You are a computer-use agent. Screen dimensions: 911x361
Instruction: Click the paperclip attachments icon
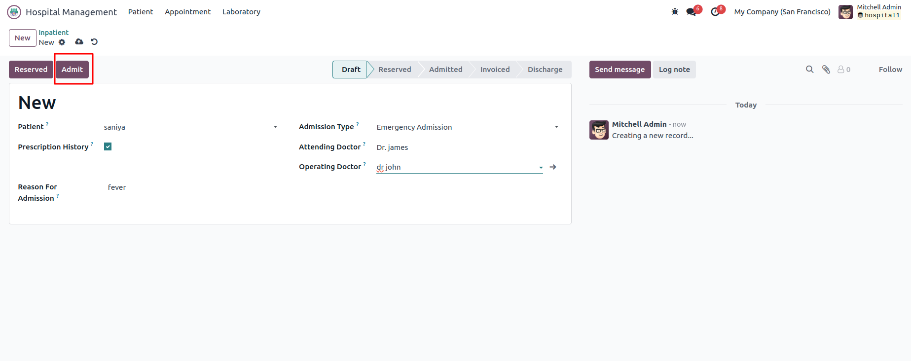point(826,70)
